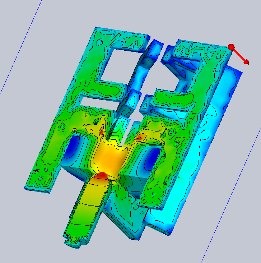The height and width of the screenshot is (263, 261).
Task: Click the red arrowhead tip of the direction indicator
Action: (x=246, y=62)
